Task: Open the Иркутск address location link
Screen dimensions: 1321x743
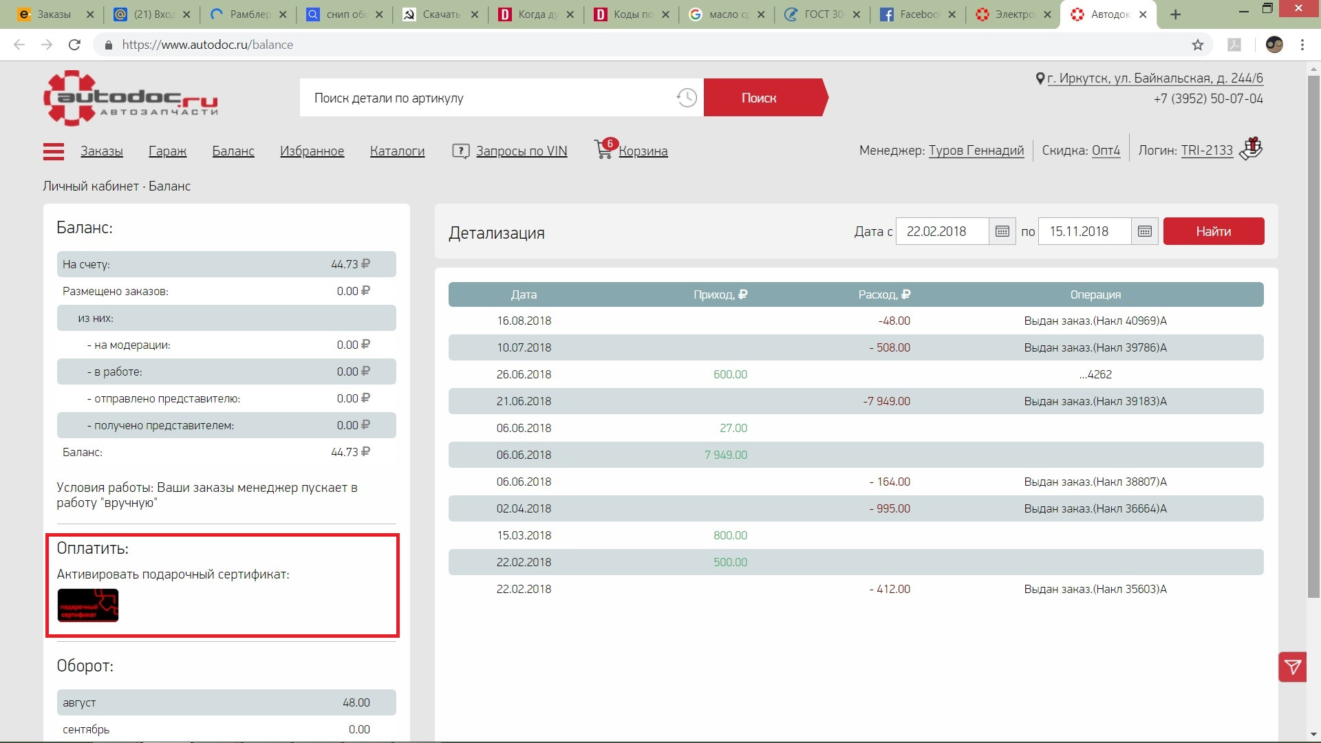Action: (x=1154, y=78)
